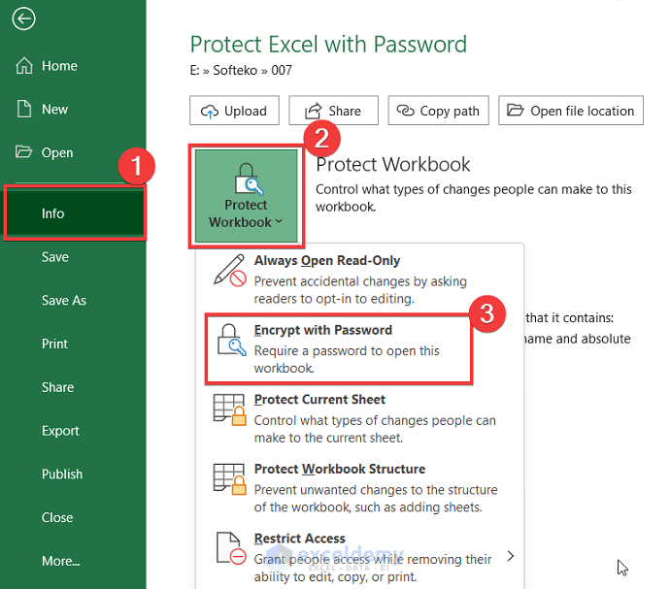Expand the Restrict Access submenu arrow

click(511, 556)
